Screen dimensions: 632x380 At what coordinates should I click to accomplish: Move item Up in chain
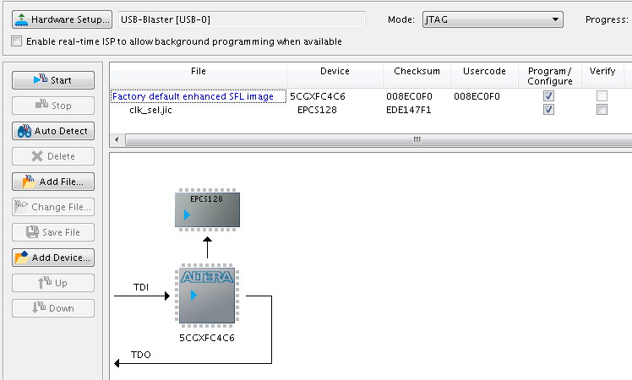click(53, 283)
